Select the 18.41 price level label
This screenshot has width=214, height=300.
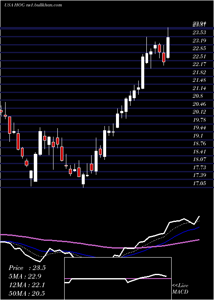(x=199, y=152)
